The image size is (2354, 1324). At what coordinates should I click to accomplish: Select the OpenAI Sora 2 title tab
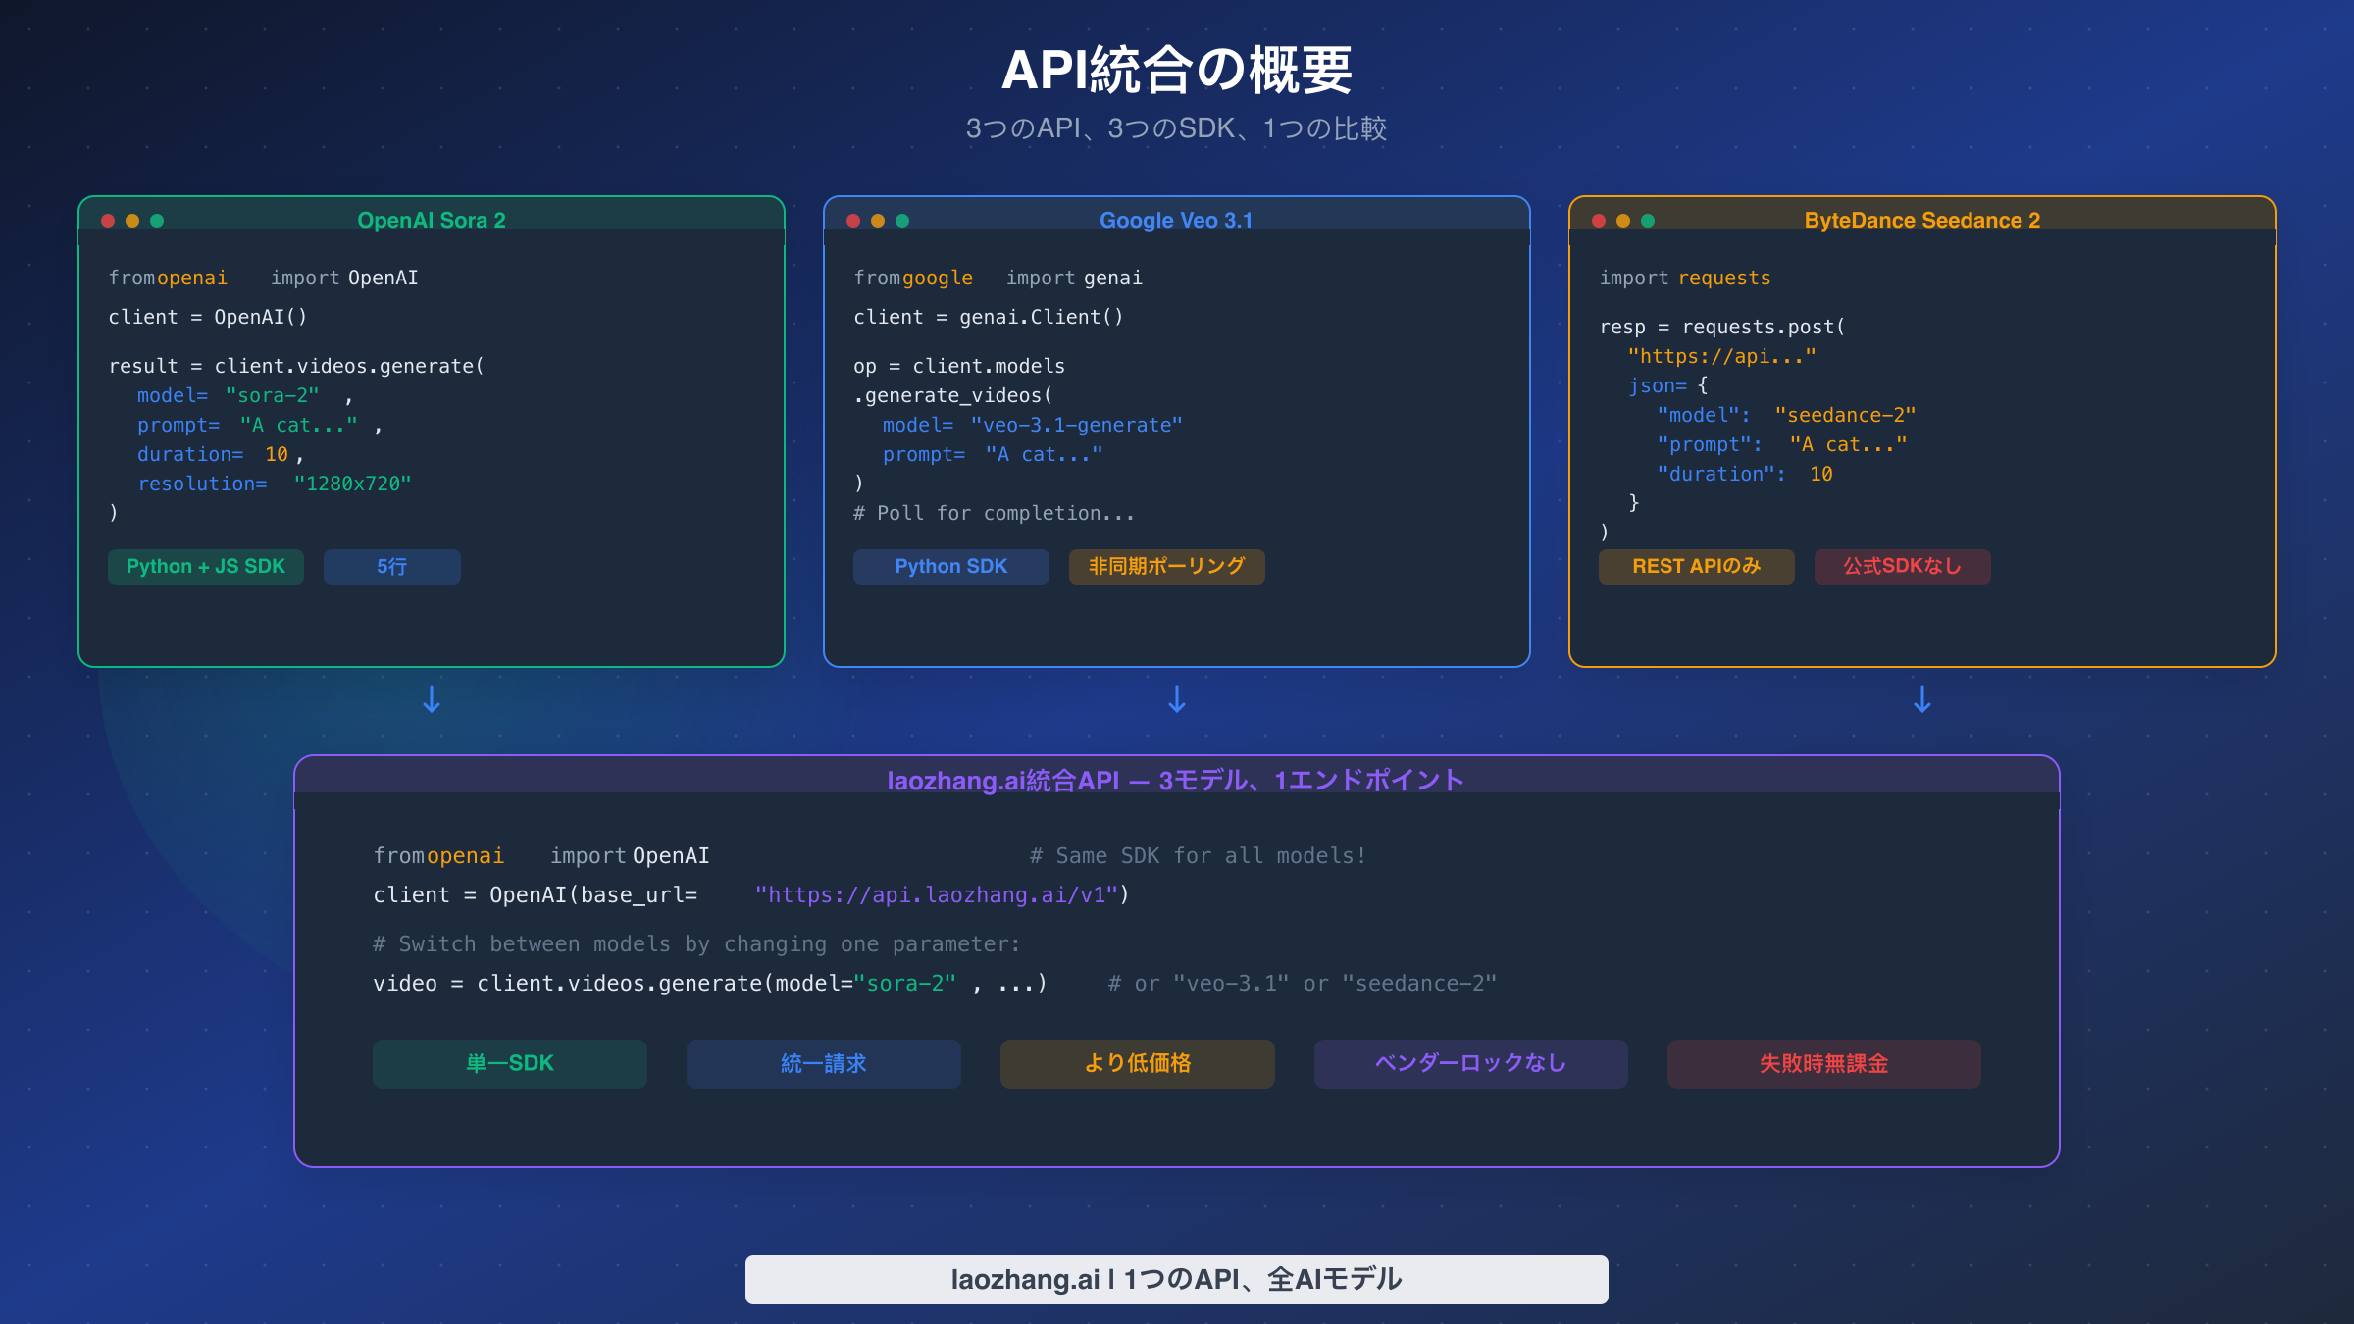tap(432, 220)
